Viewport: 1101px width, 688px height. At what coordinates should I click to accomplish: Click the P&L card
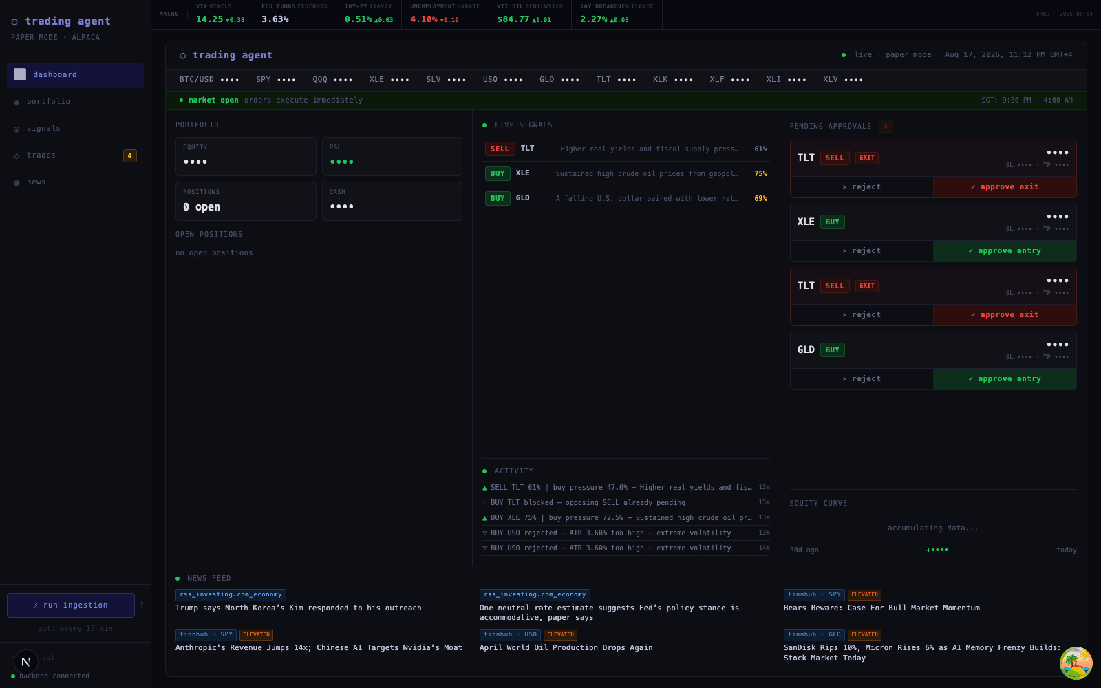click(x=392, y=156)
